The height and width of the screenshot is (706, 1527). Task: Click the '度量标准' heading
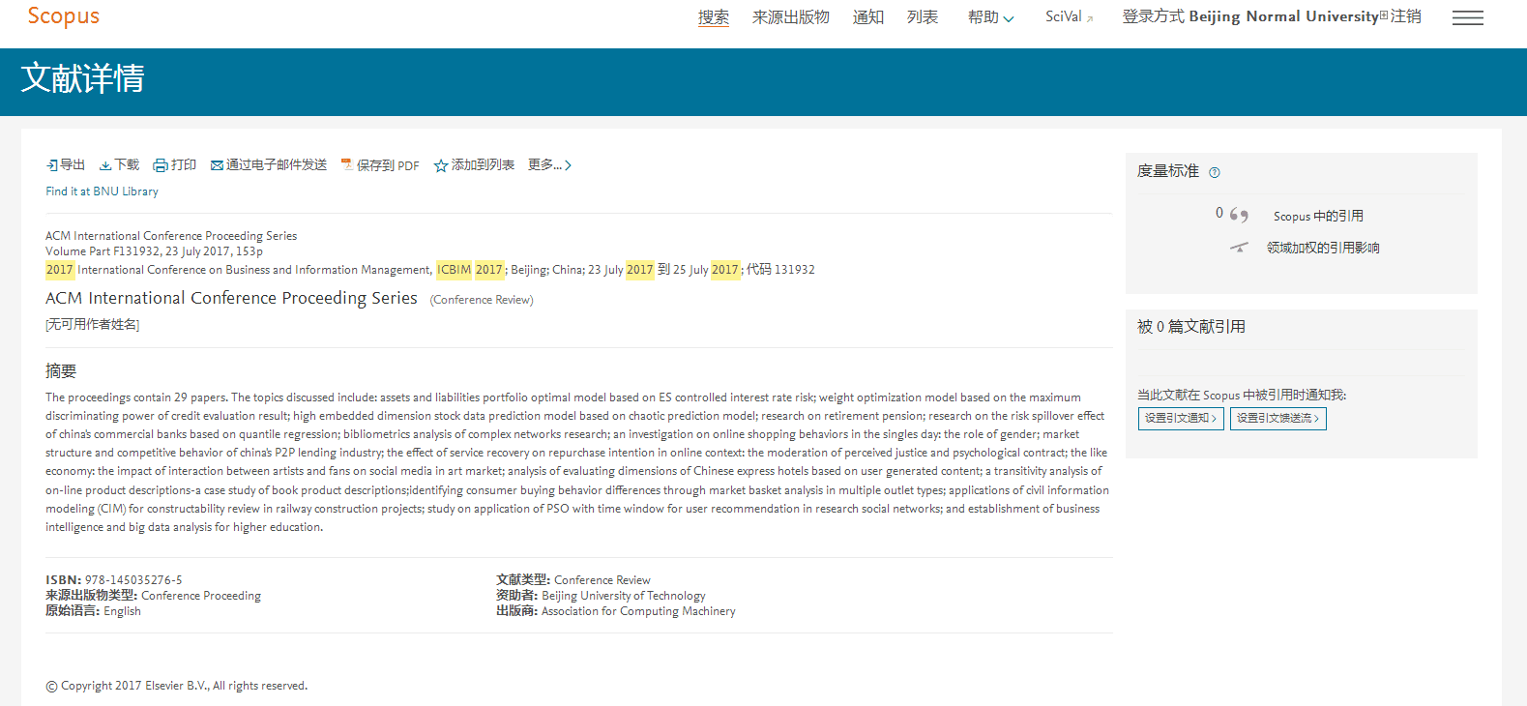pyautogui.click(x=1168, y=171)
